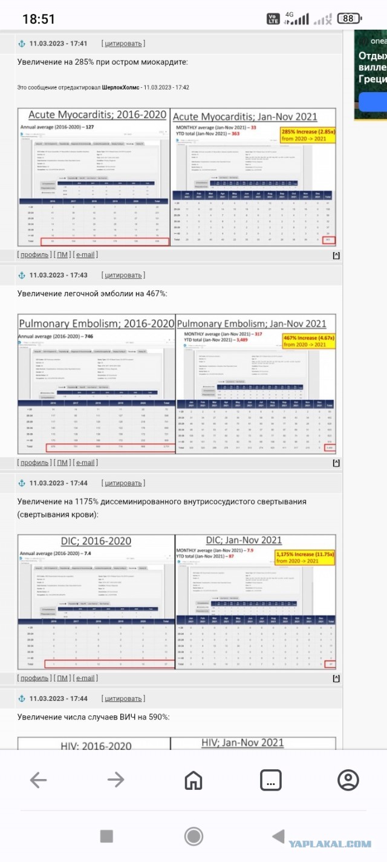387x862 pixels.
Task: Go forward with the browser forward arrow
Action: click(115, 780)
